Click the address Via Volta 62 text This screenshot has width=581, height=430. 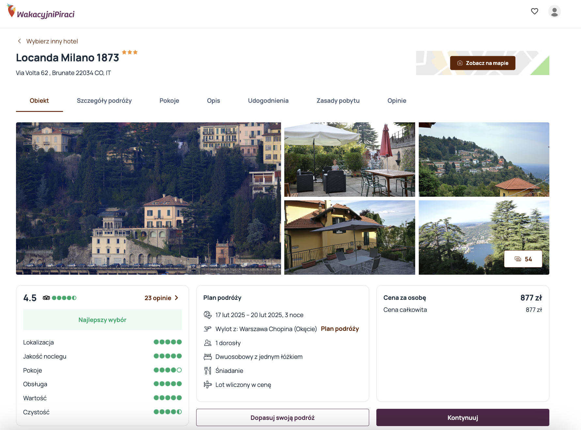64,73
